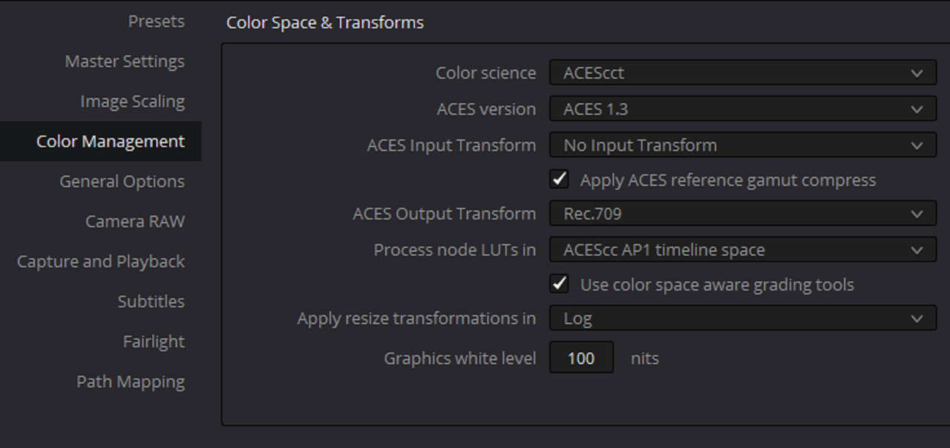This screenshot has width=950, height=448.
Task: Click the Graphics white level label
Action: coord(459,358)
